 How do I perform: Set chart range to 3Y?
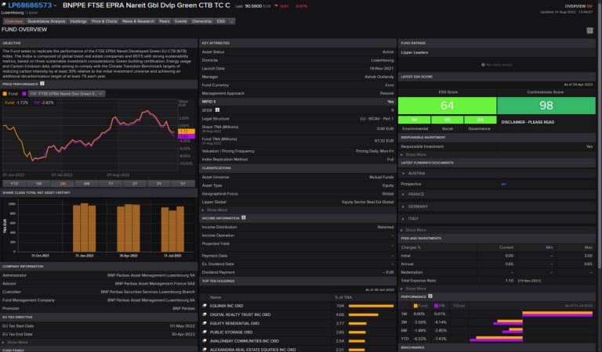coord(158,184)
